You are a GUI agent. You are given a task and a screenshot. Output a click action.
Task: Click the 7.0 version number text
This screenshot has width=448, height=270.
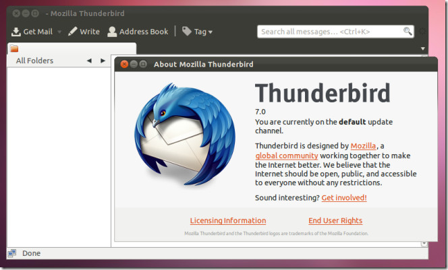pos(260,112)
